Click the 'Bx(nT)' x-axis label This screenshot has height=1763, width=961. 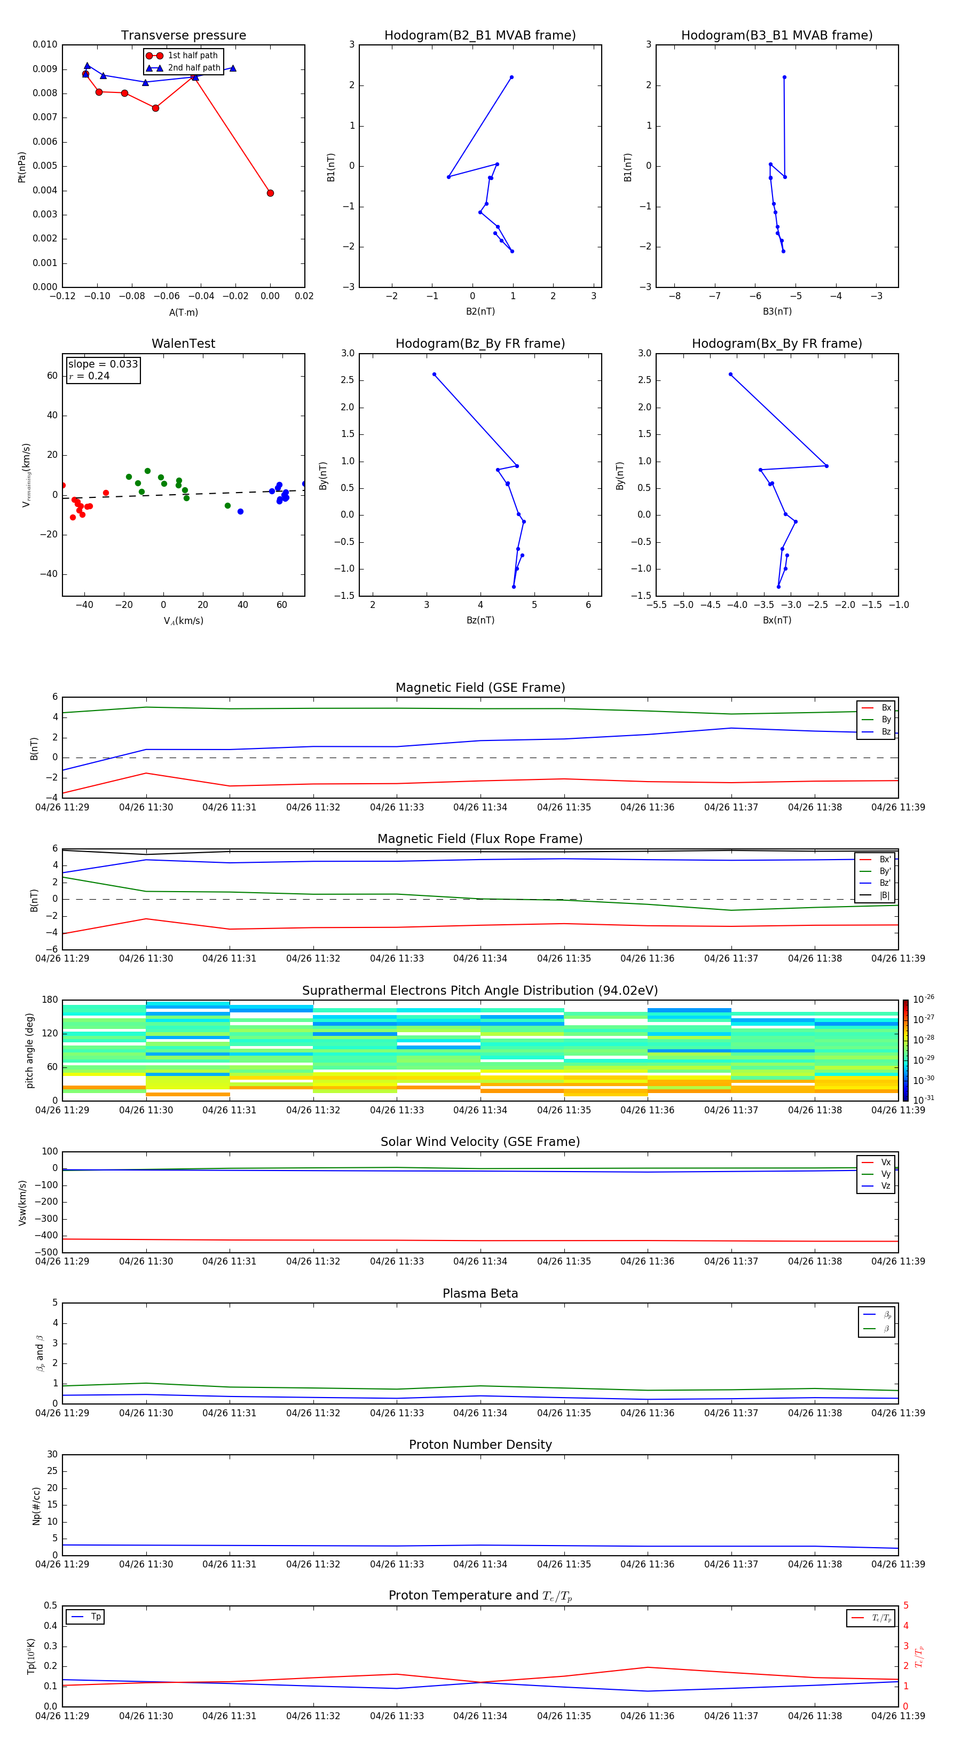(777, 620)
